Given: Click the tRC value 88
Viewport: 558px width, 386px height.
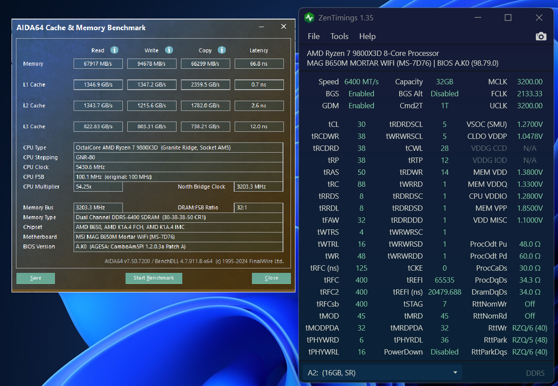Looking at the screenshot, I should (362, 184).
